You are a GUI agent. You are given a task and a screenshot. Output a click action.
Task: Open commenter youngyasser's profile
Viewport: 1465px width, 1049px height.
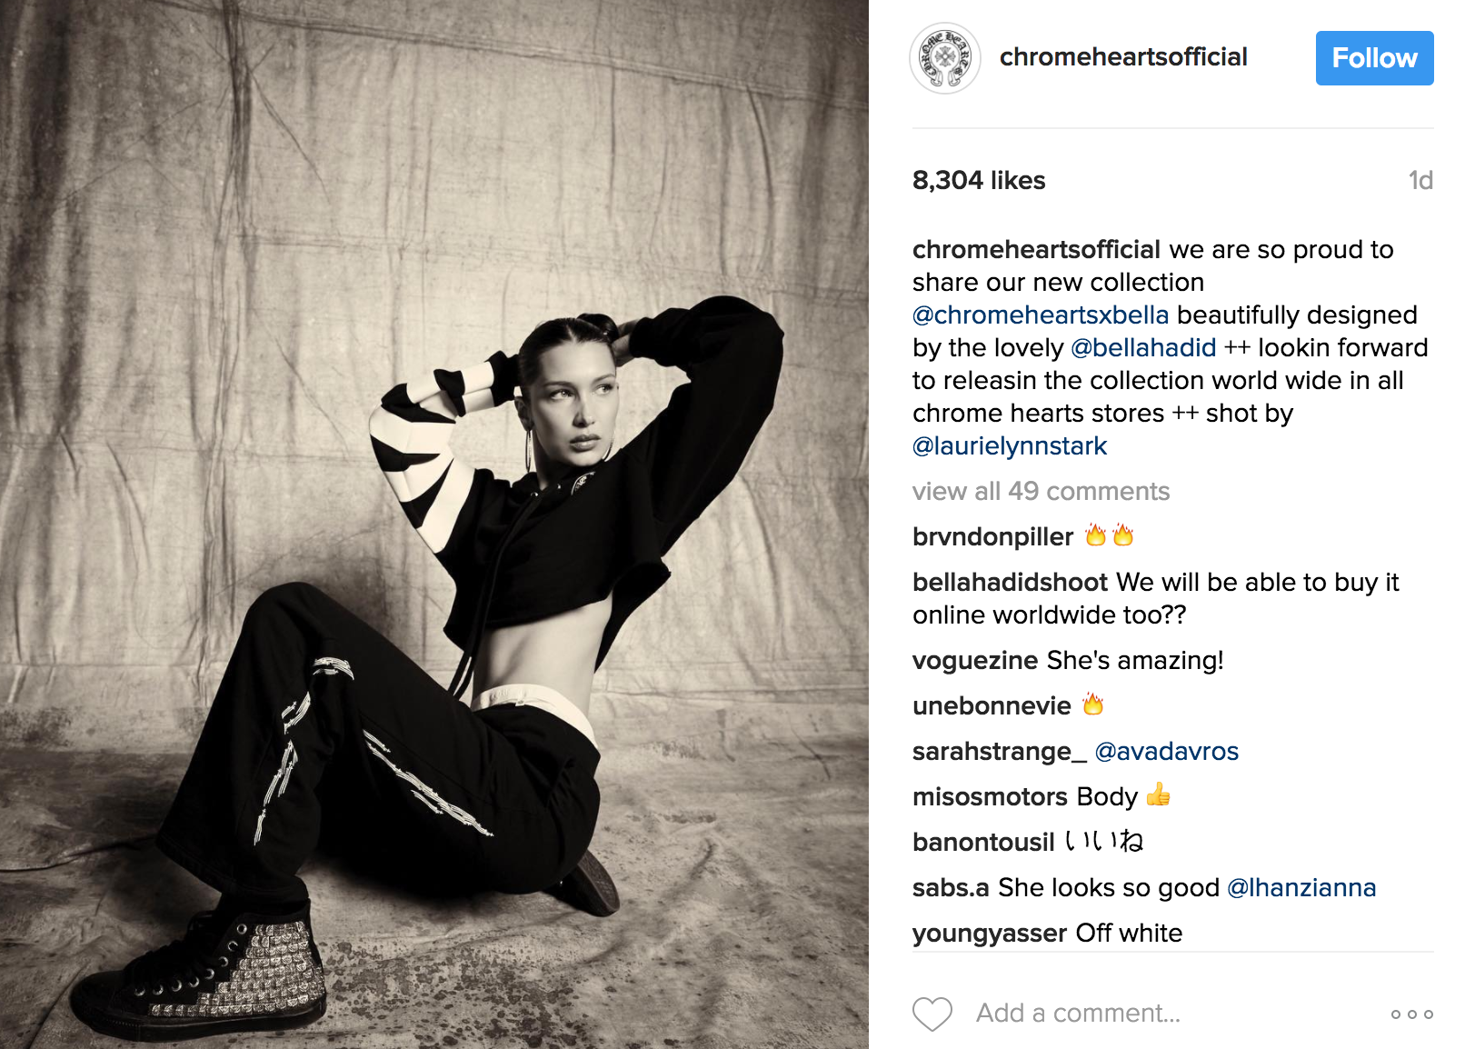tap(990, 934)
